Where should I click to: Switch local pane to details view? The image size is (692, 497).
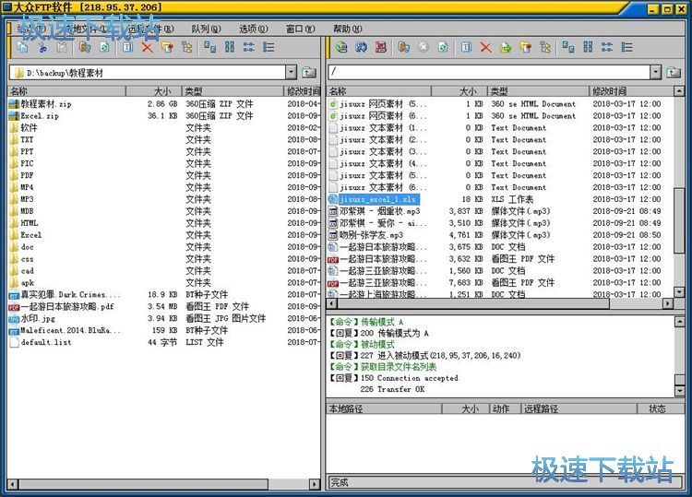coord(268,47)
